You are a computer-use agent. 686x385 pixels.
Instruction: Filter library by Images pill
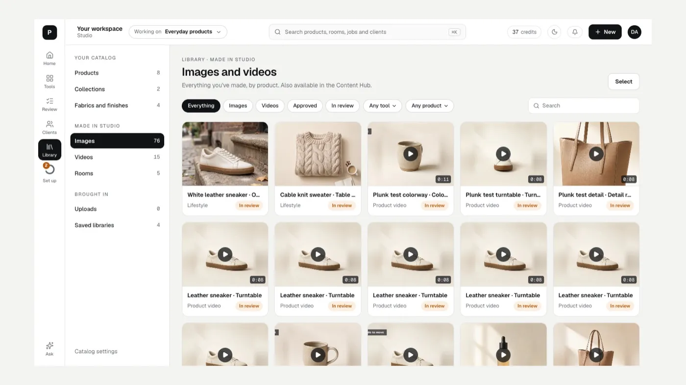point(238,106)
